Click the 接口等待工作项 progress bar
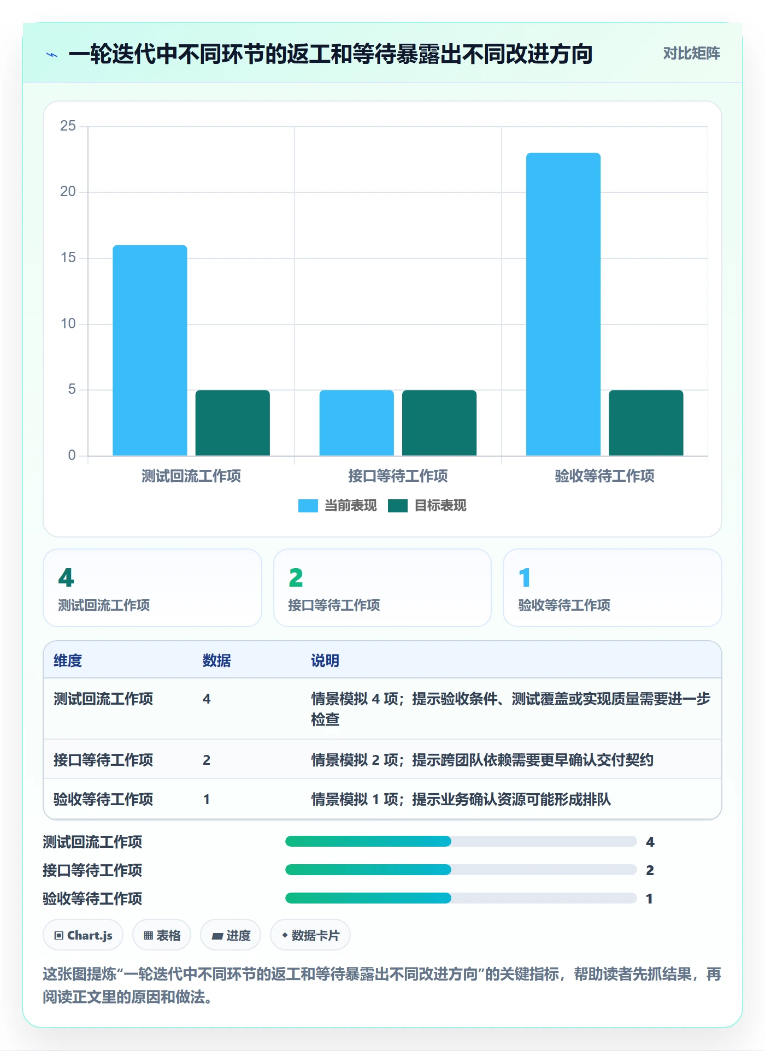 pyautogui.click(x=461, y=870)
